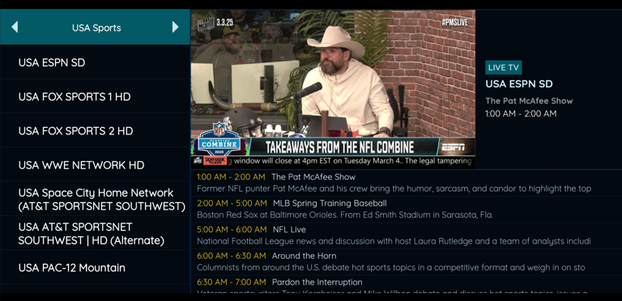Image resolution: width=622 pixels, height=301 pixels.
Task: Click the LIVE TV badge
Action: [504, 67]
